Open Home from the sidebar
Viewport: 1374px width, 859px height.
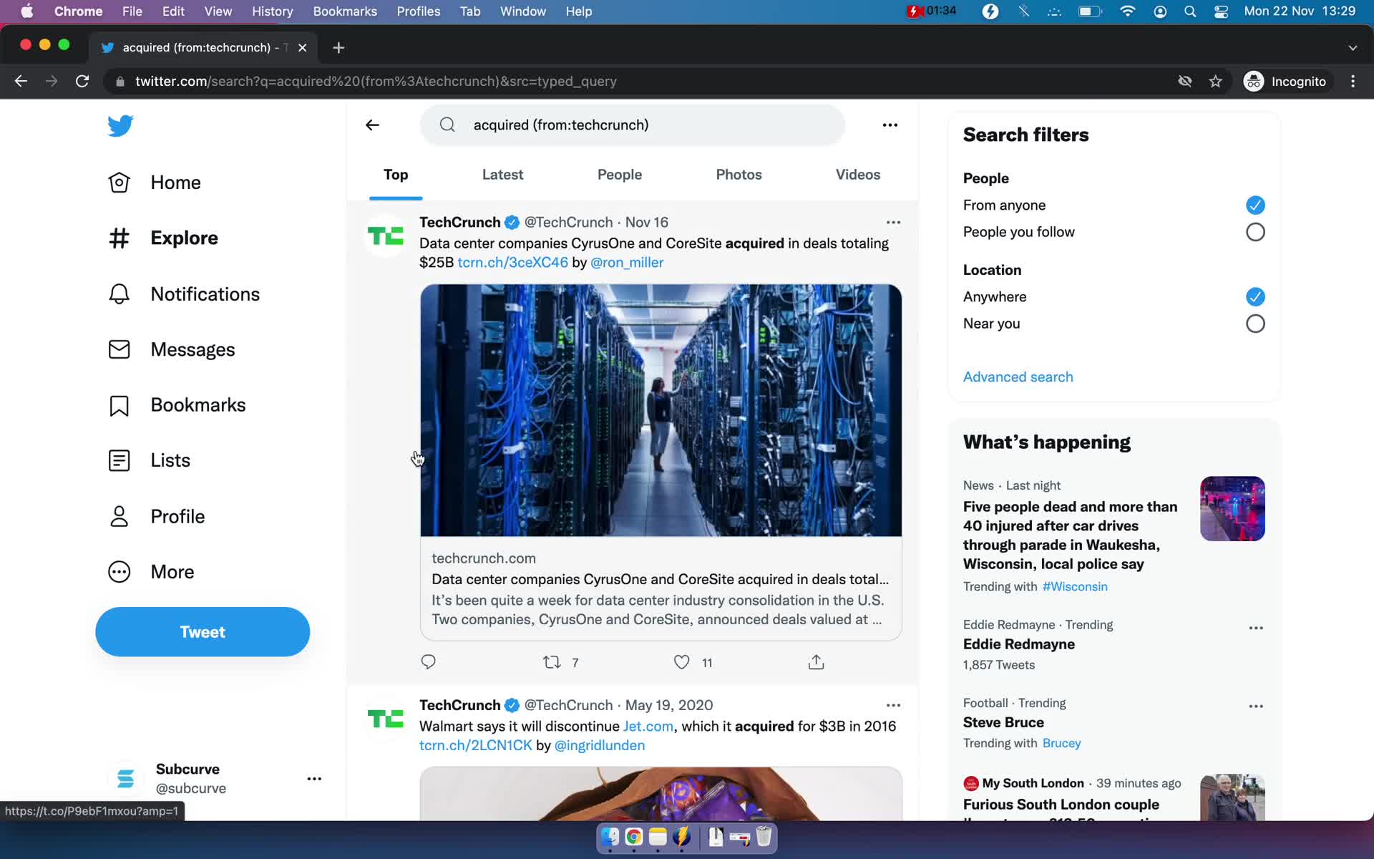click(x=154, y=183)
